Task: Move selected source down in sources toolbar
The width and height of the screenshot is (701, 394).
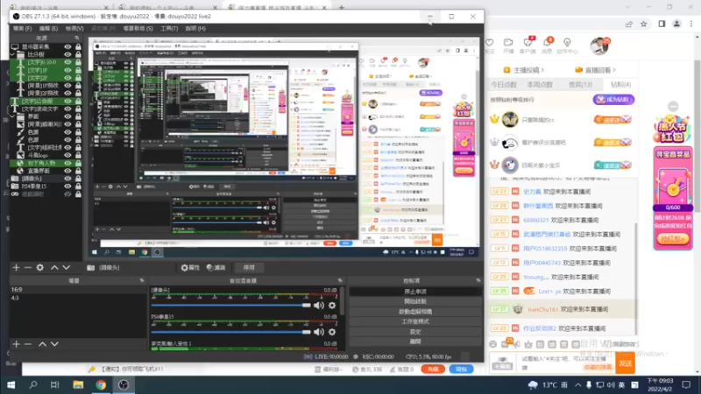Action: pos(67,267)
